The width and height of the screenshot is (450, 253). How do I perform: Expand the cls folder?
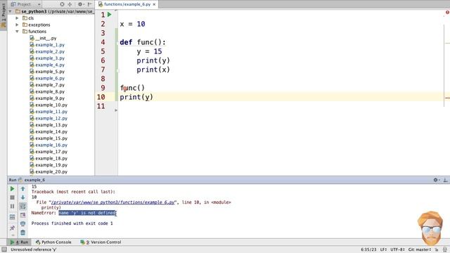coord(17,18)
